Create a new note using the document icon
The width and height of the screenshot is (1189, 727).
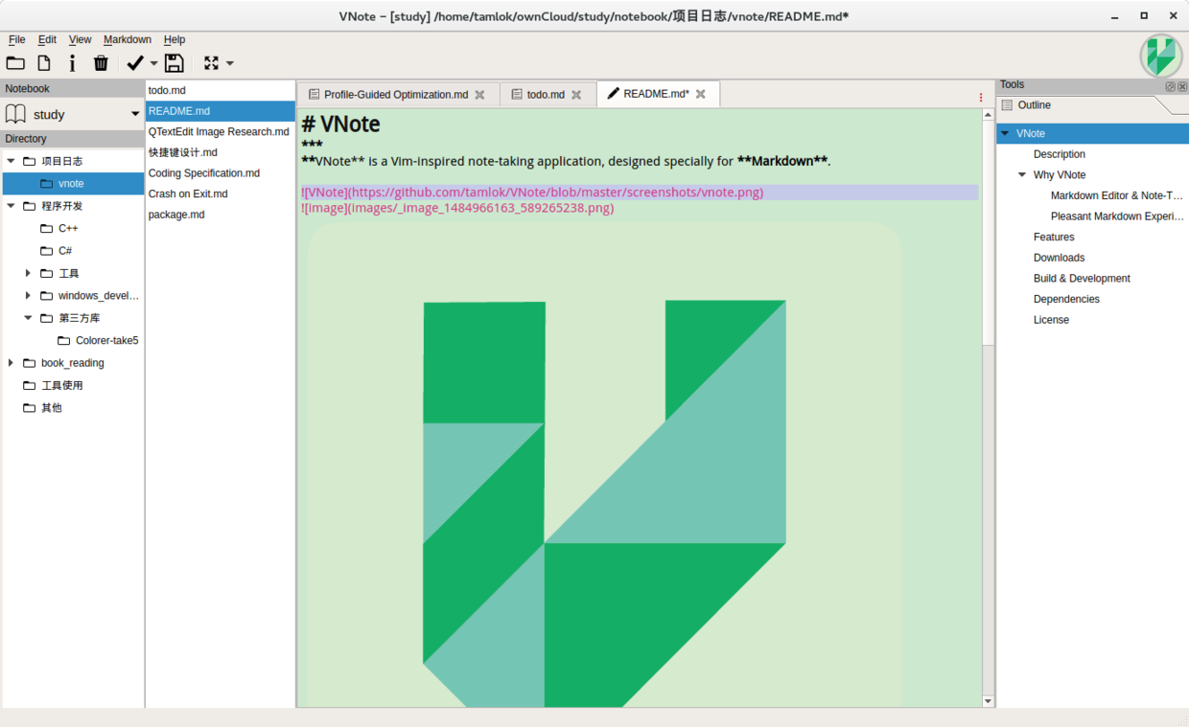(x=43, y=62)
